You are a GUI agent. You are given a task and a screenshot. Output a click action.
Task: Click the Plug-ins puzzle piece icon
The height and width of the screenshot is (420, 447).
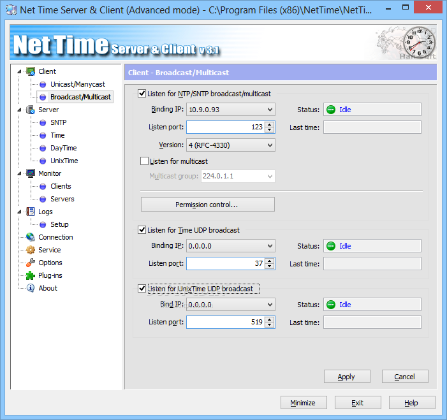click(x=31, y=275)
